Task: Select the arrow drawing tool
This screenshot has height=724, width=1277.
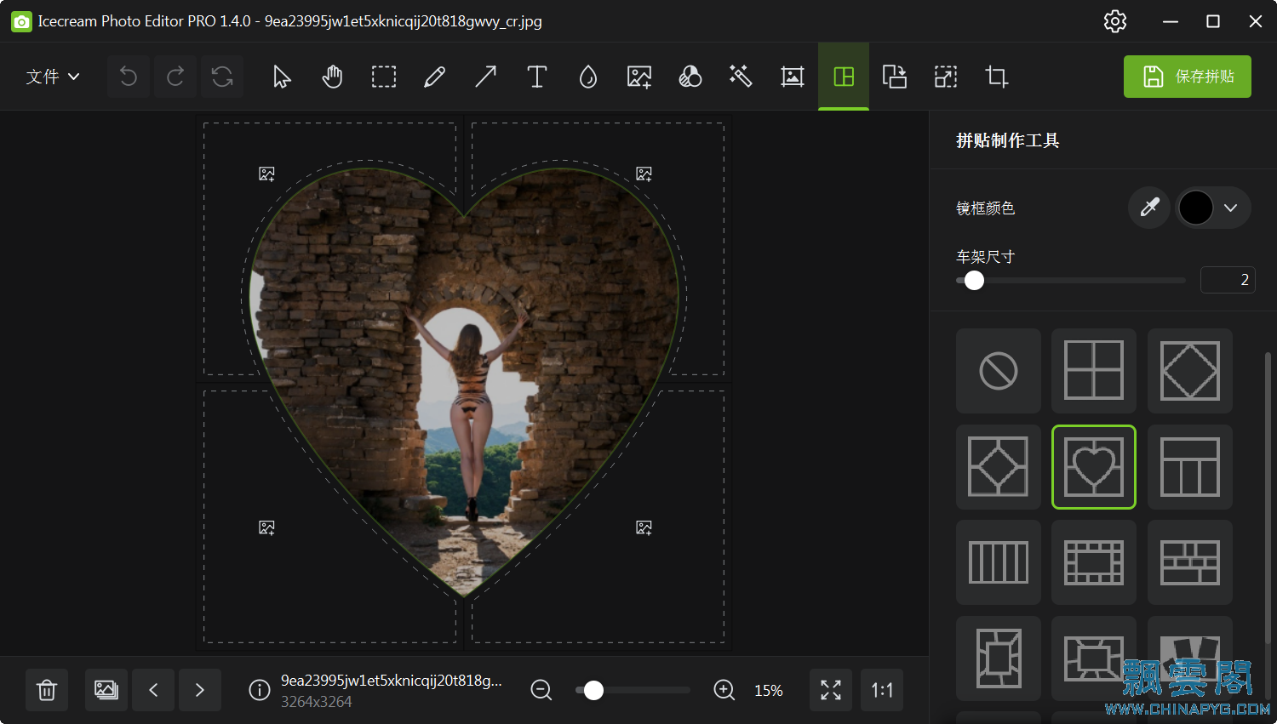Action: click(x=486, y=77)
